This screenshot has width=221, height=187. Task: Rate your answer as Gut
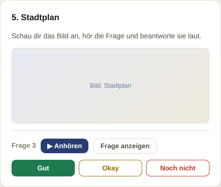43,168
